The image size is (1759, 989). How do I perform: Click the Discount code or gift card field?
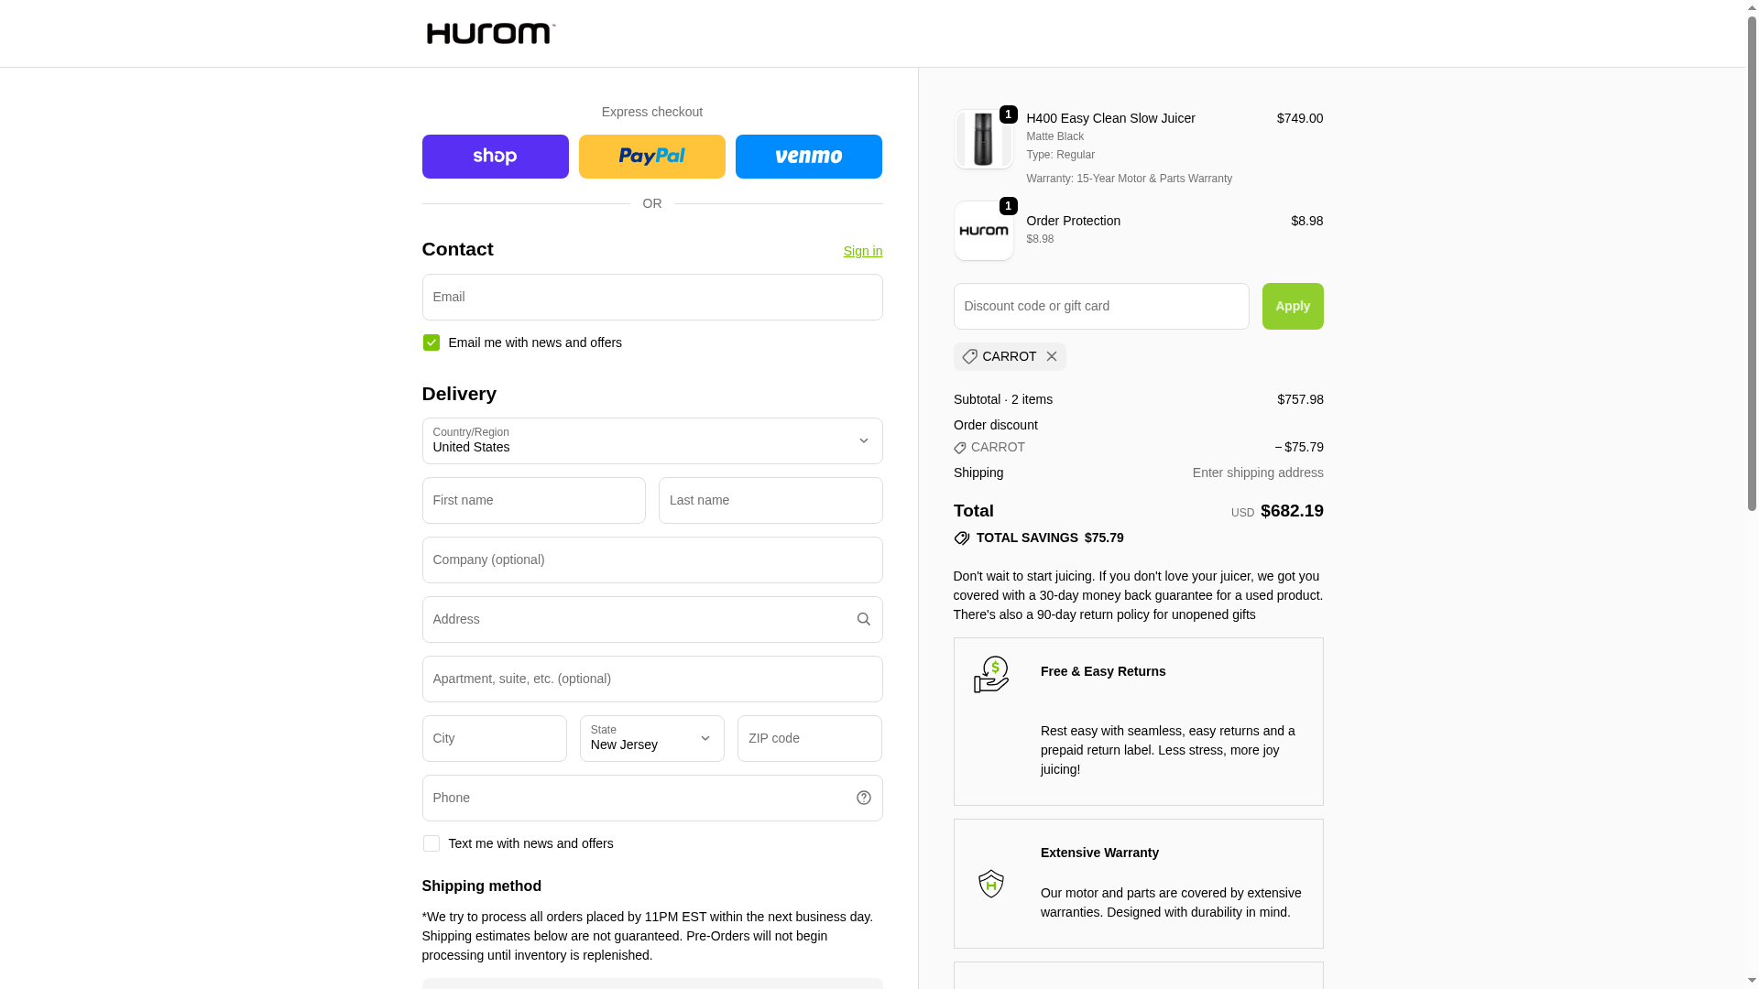pos(1100,306)
